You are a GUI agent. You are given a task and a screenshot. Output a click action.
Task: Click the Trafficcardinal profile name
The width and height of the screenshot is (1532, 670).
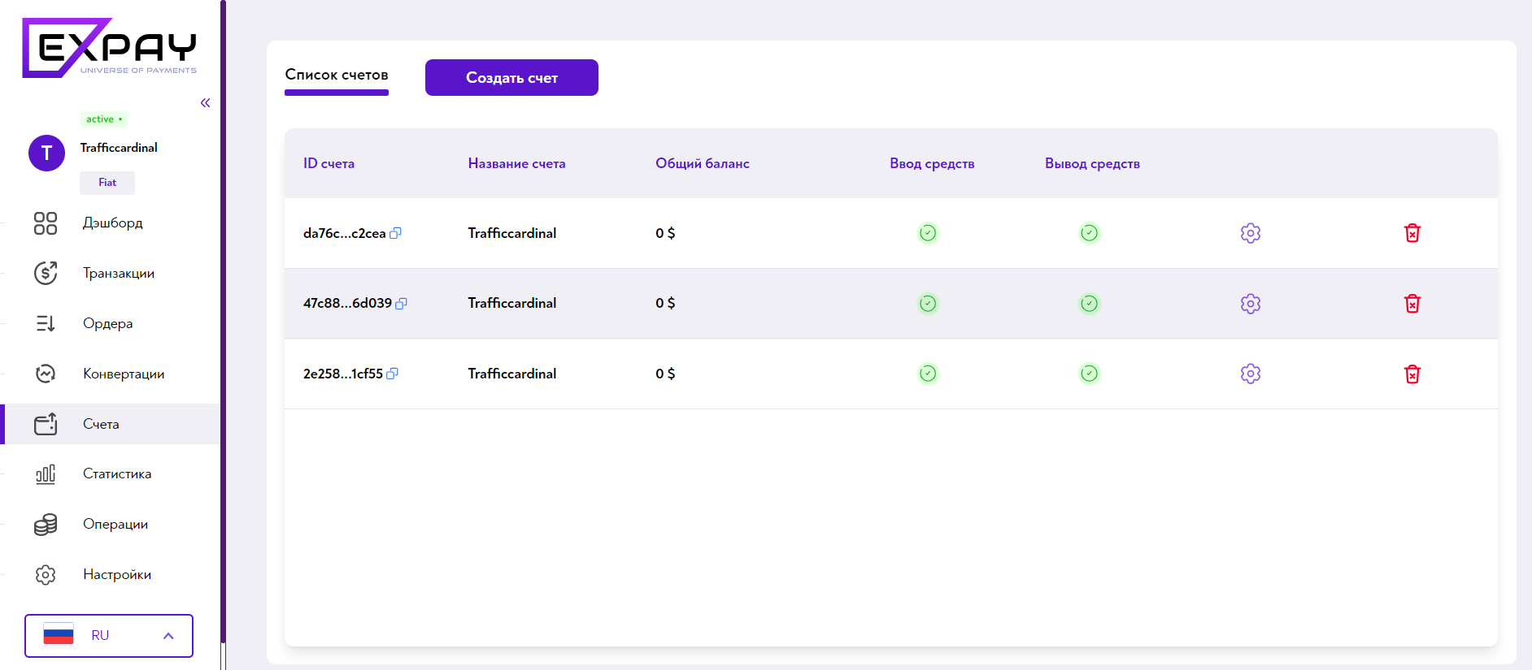[119, 148]
